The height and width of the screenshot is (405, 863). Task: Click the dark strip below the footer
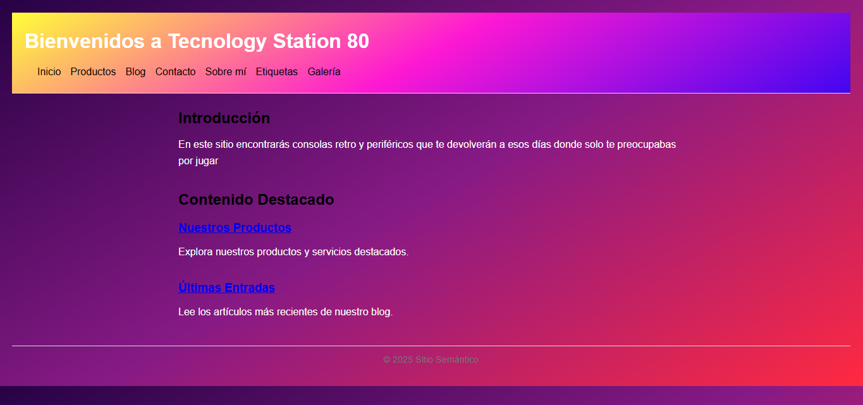[x=431, y=396]
